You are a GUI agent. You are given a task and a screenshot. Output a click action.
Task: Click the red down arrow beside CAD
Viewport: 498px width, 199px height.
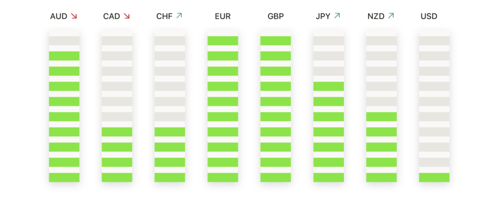(127, 16)
